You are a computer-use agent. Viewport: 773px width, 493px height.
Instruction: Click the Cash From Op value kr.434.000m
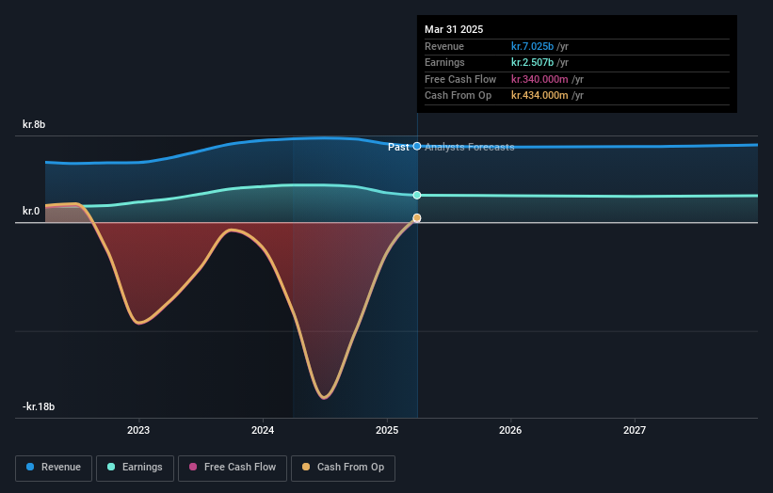coord(539,96)
